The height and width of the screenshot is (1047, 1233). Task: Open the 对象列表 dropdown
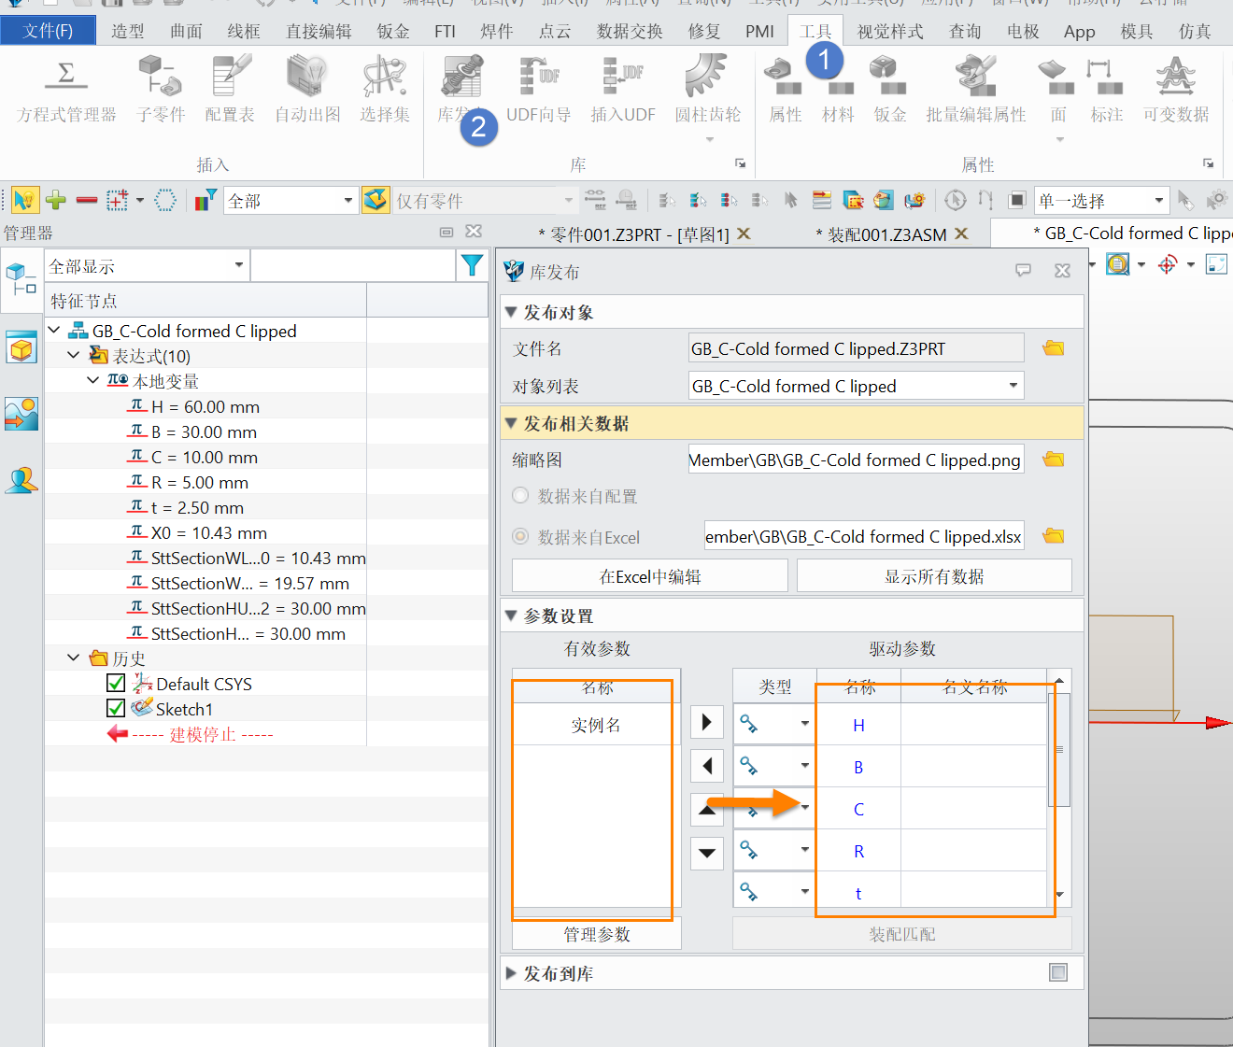1013,386
